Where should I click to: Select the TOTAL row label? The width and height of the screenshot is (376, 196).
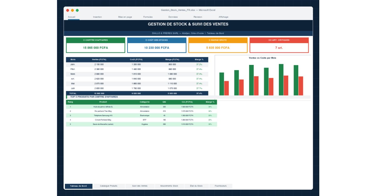73,93
